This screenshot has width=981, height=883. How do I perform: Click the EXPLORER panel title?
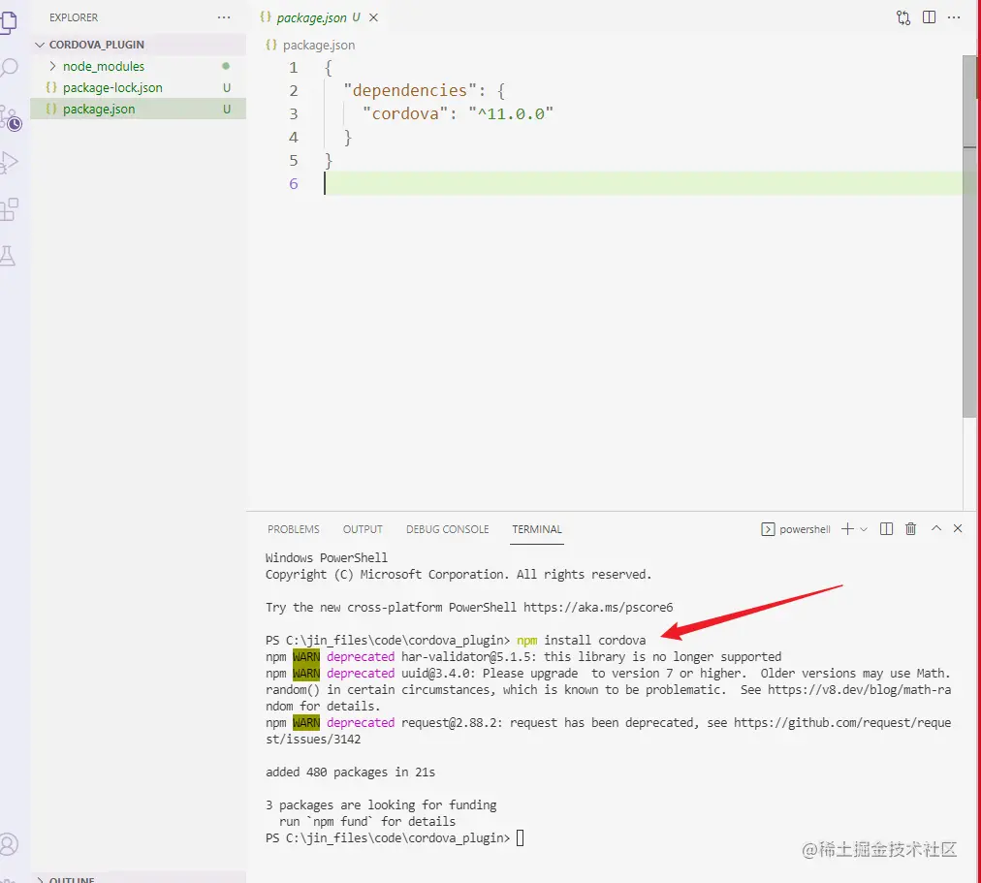(74, 17)
